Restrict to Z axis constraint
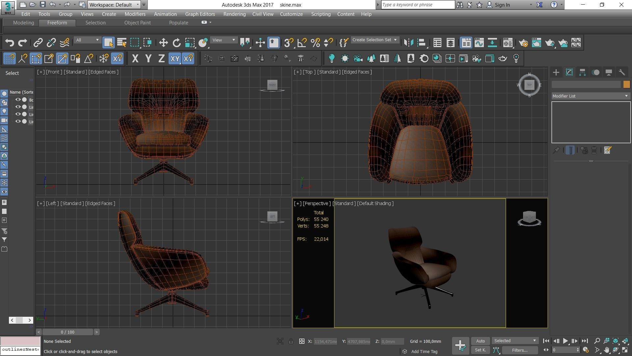 pyautogui.click(x=161, y=59)
